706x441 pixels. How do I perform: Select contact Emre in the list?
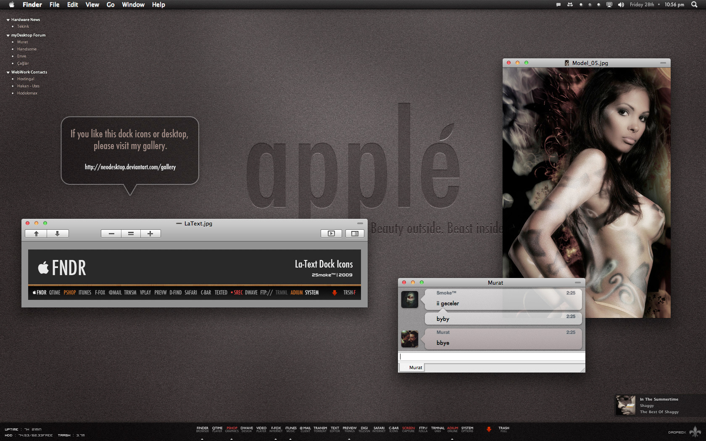(22, 56)
